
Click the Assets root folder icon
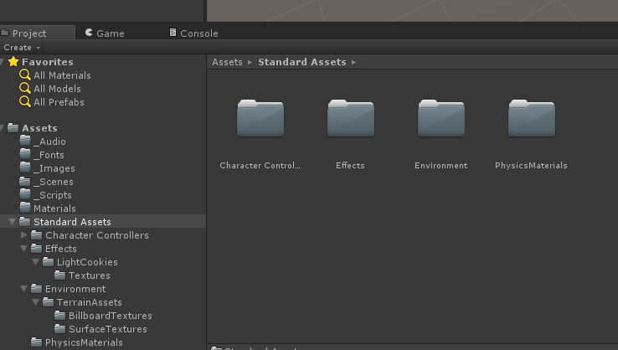point(13,128)
